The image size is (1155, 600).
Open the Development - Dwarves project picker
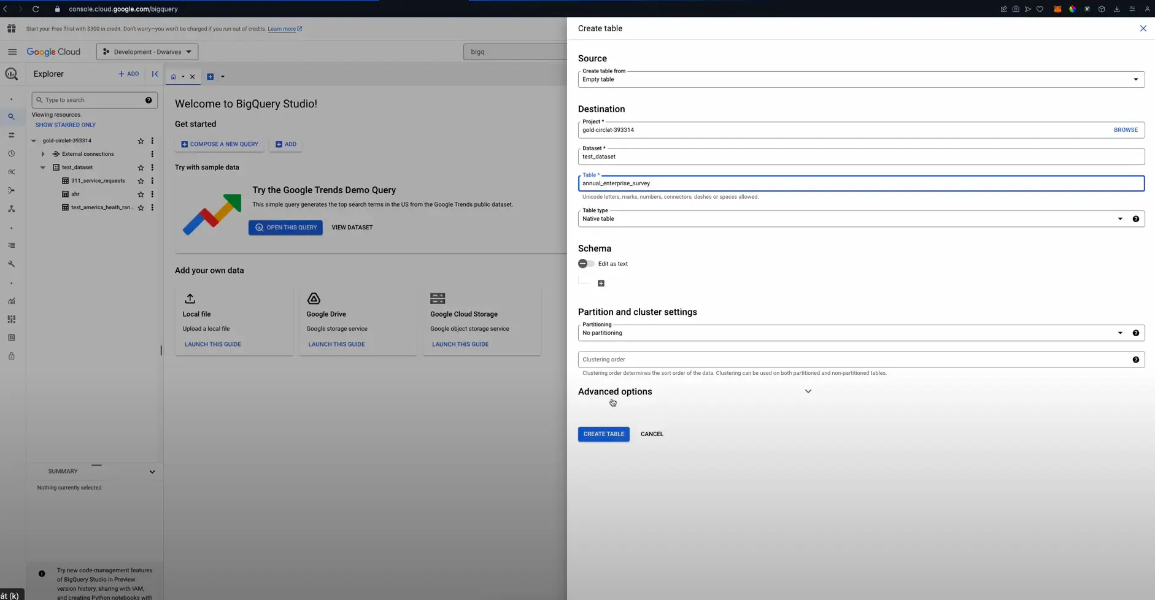coord(147,52)
